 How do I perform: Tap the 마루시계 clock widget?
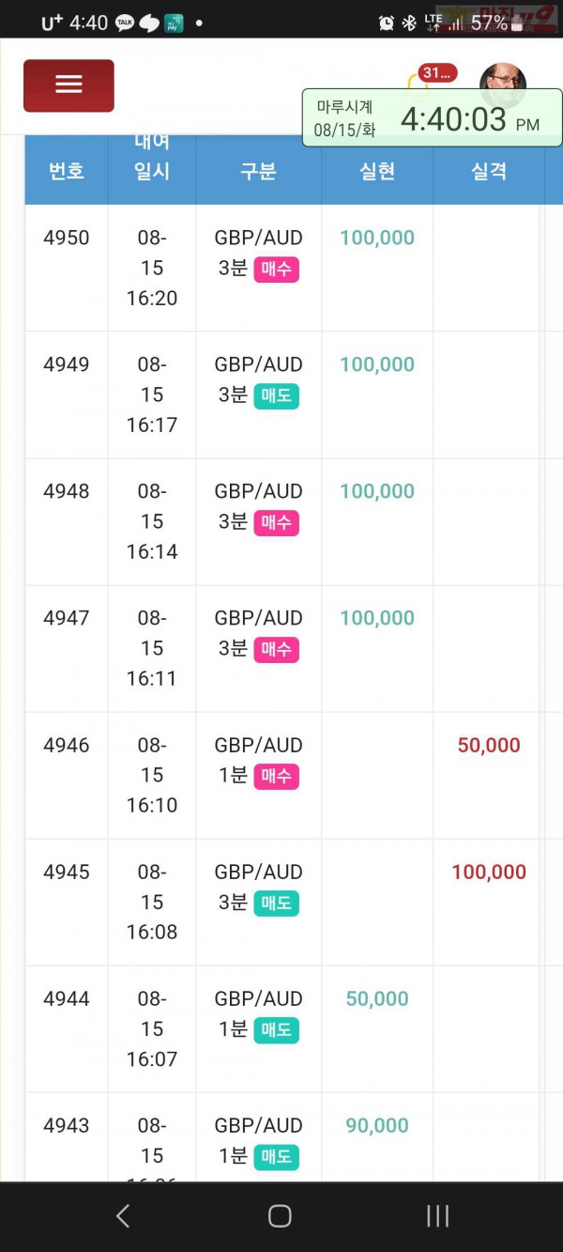[432, 118]
